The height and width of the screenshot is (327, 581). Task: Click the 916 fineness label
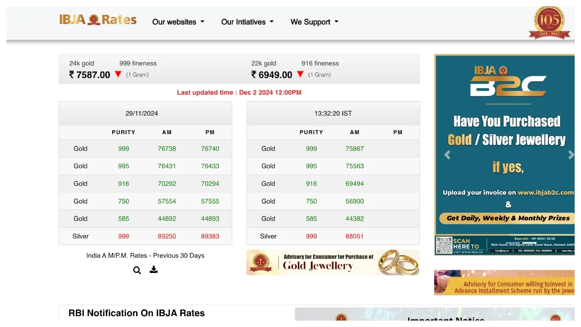coord(320,64)
